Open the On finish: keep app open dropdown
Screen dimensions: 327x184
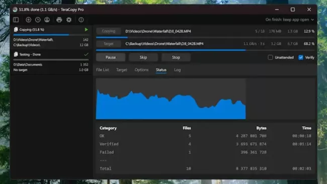coord(290,20)
